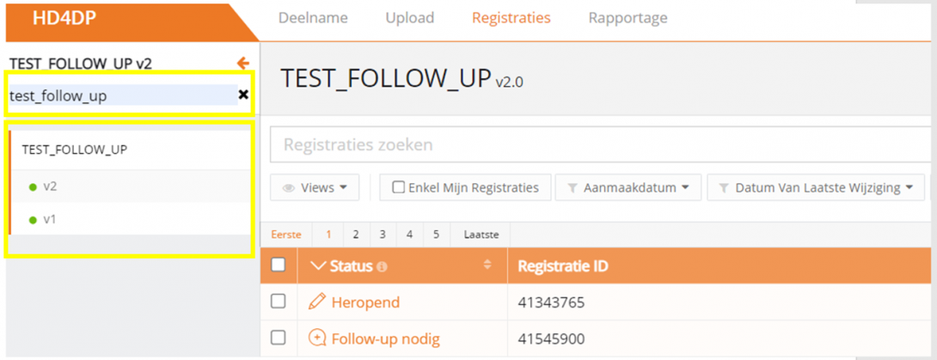Image resolution: width=937 pixels, height=360 pixels.
Task: Click the Heropend pencil icon
Action: (317, 302)
